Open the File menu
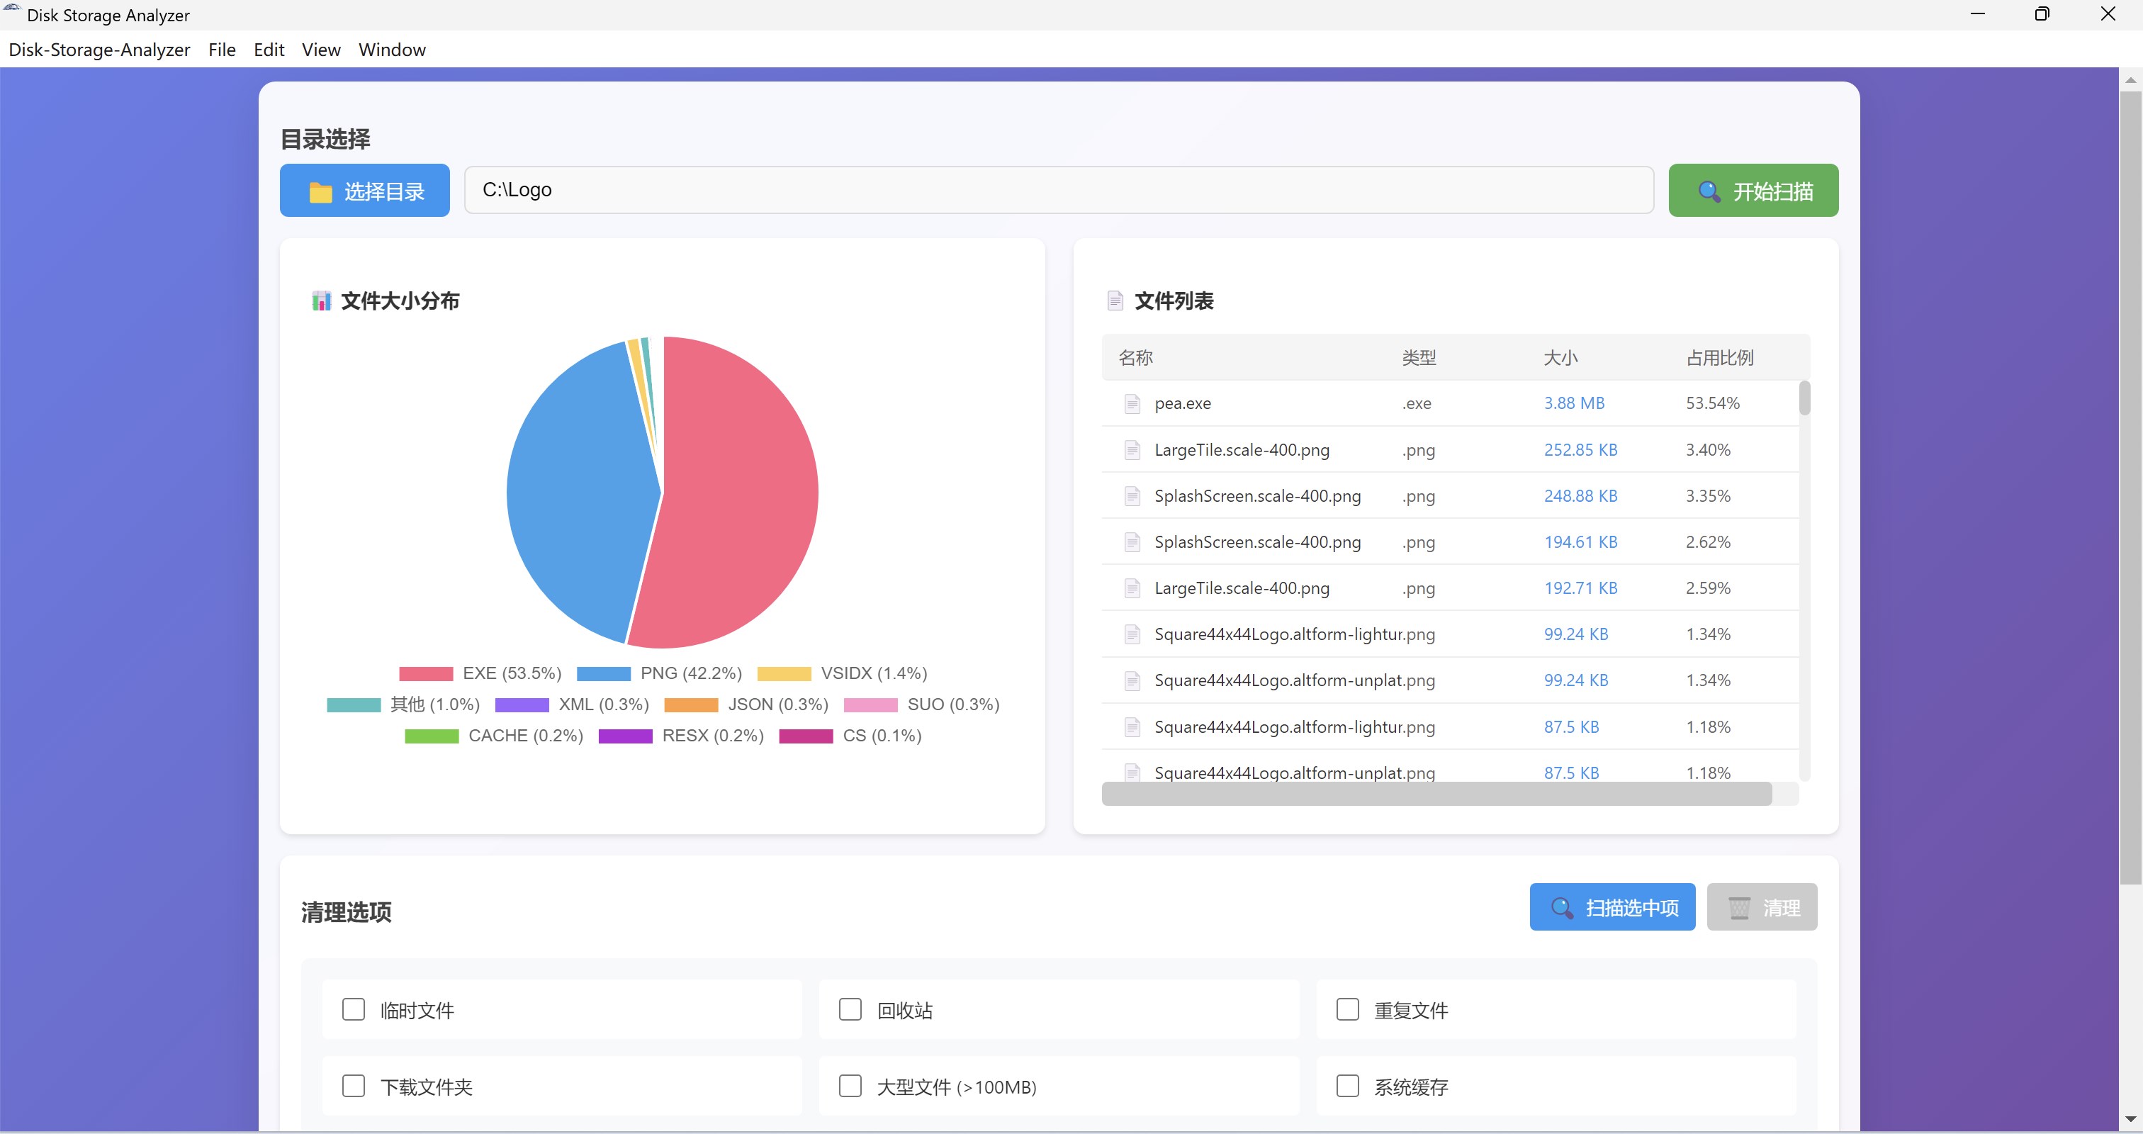This screenshot has height=1134, width=2143. click(x=221, y=50)
